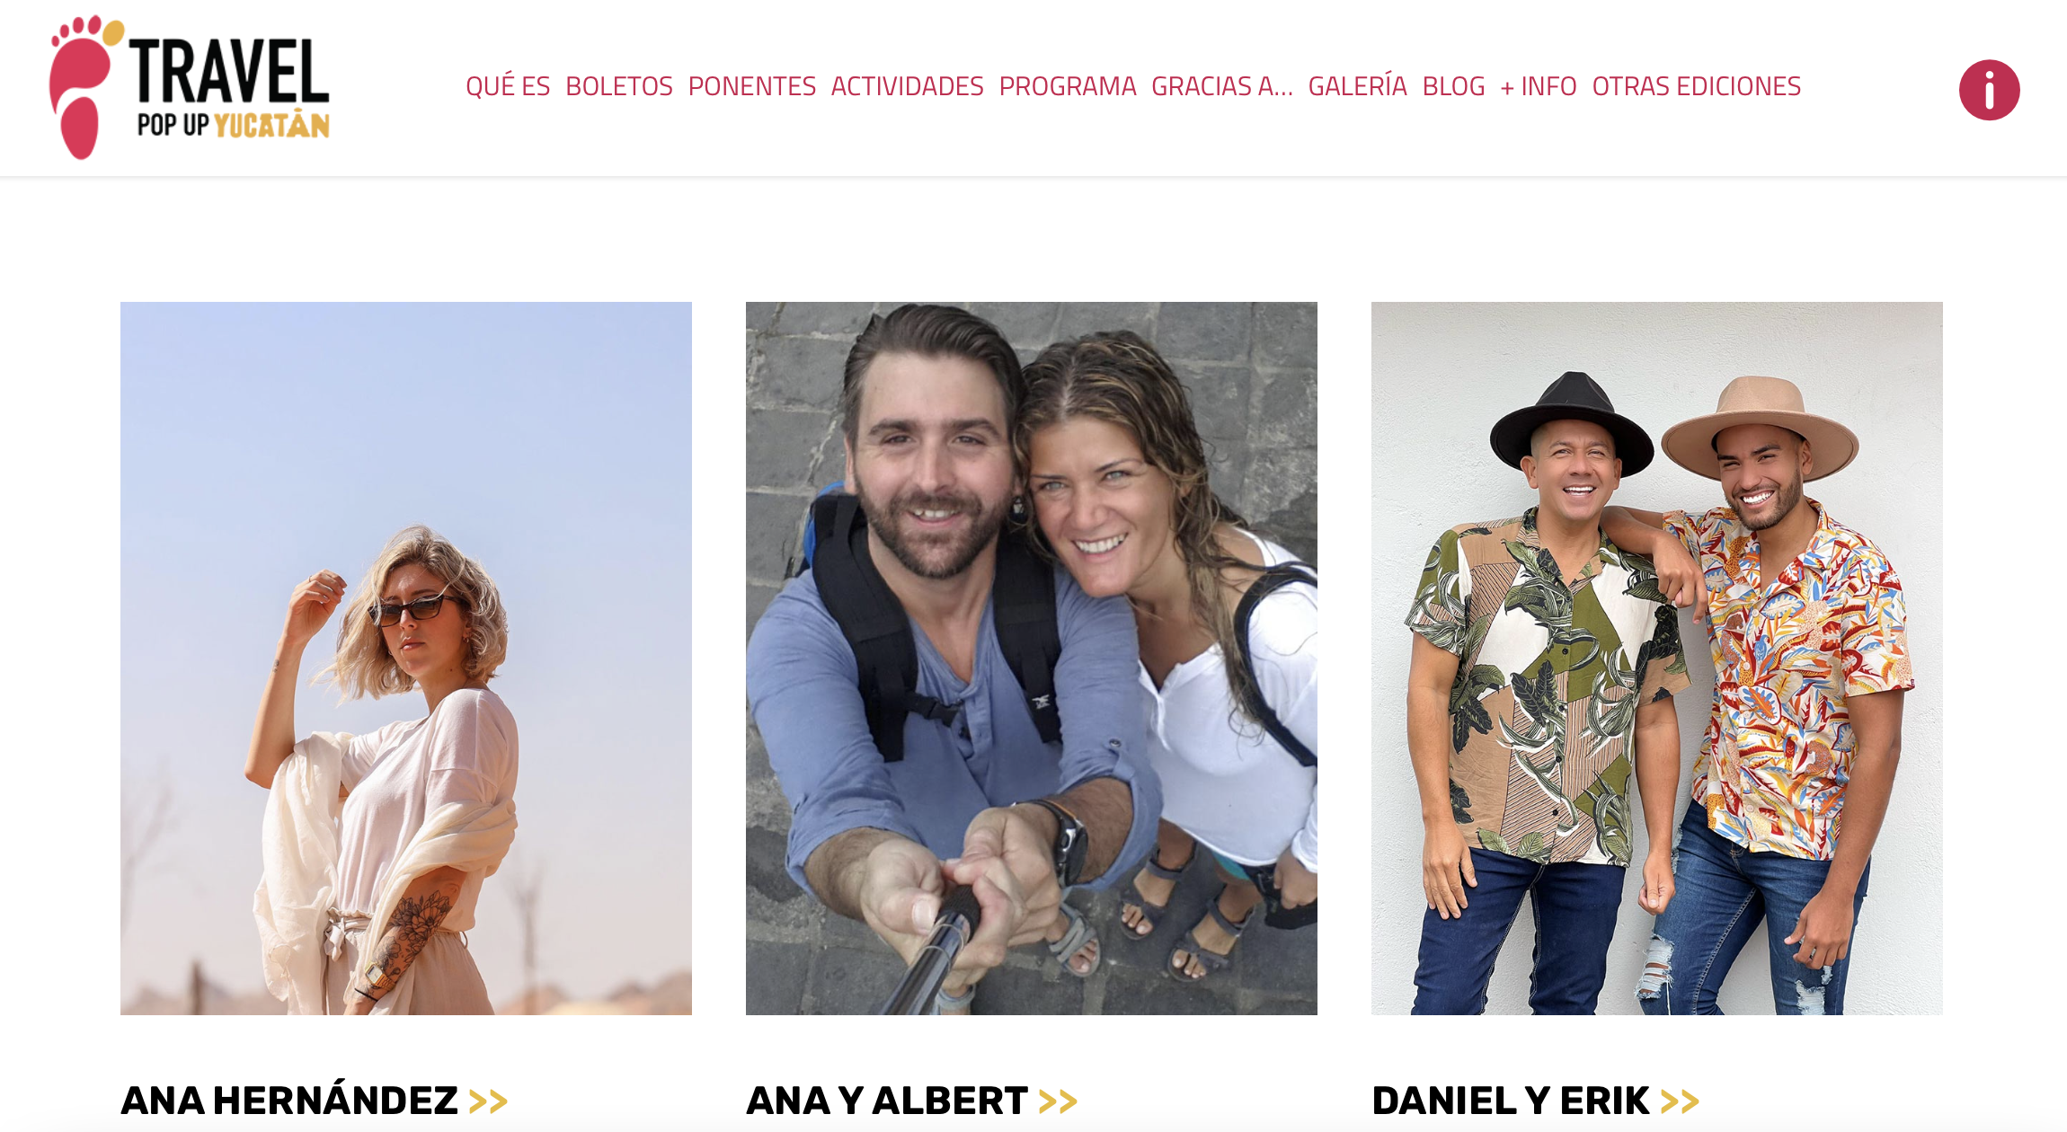The width and height of the screenshot is (2067, 1132).
Task: Open the BLOG link
Action: coord(1454,86)
